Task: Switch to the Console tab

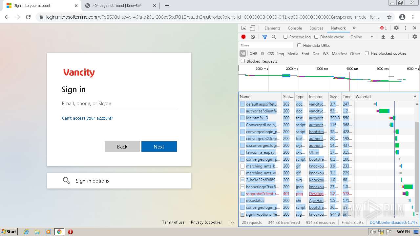Action: click(x=295, y=28)
